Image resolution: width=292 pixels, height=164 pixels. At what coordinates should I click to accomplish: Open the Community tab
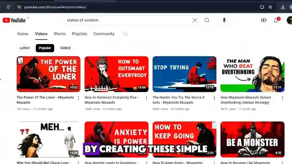pyautogui.click(x=104, y=34)
